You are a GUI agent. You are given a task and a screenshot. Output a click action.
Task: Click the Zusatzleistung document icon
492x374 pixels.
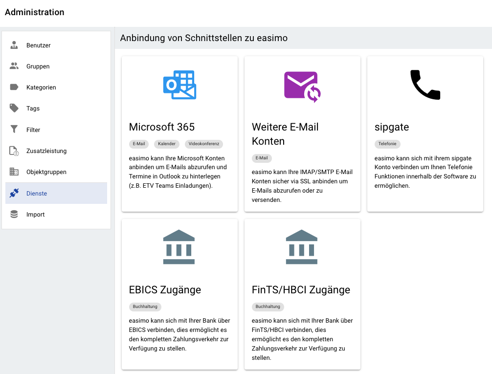(x=14, y=151)
